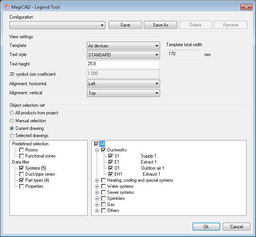Screen dimensions: 256x237
Task: Expand Heating, cooling and special systems node
Action: tap(97, 180)
